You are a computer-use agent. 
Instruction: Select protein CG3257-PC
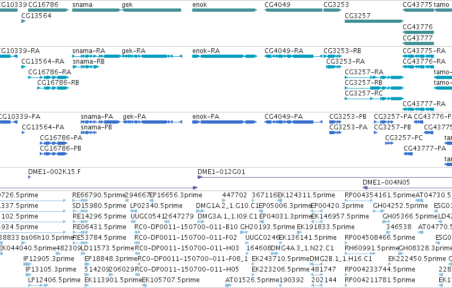[389, 143]
